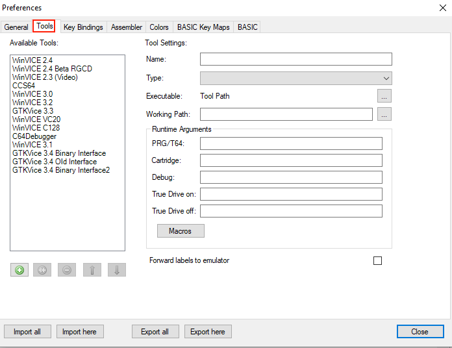Screen dimensions: 452x348
Task: Browse for the Working Path folder
Action: point(384,114)
